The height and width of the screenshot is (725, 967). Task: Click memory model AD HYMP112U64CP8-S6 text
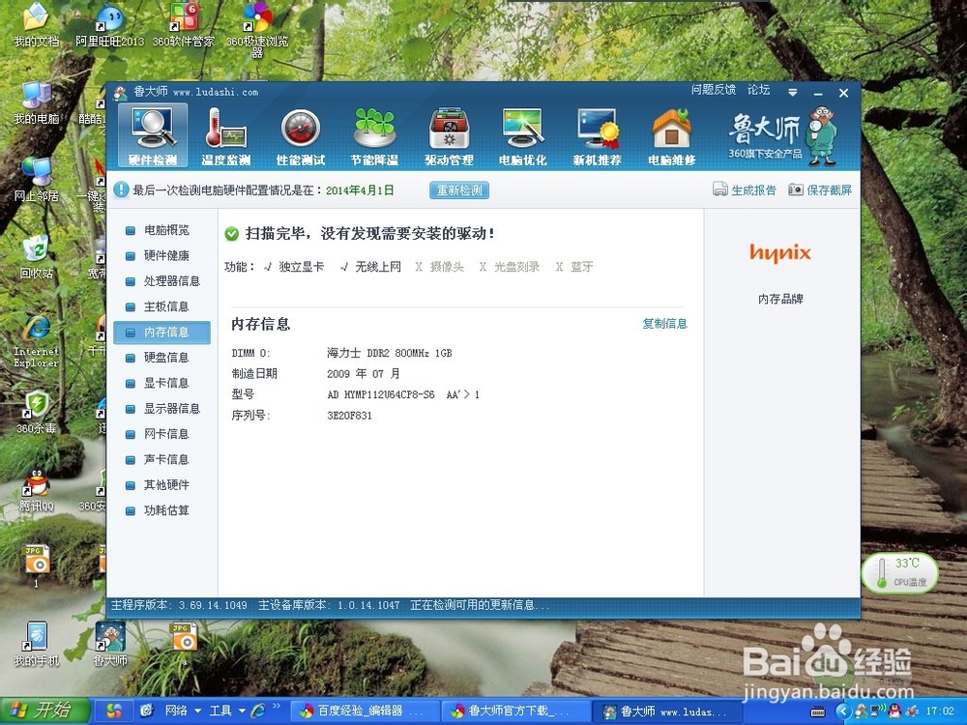(x=380, y=394)
